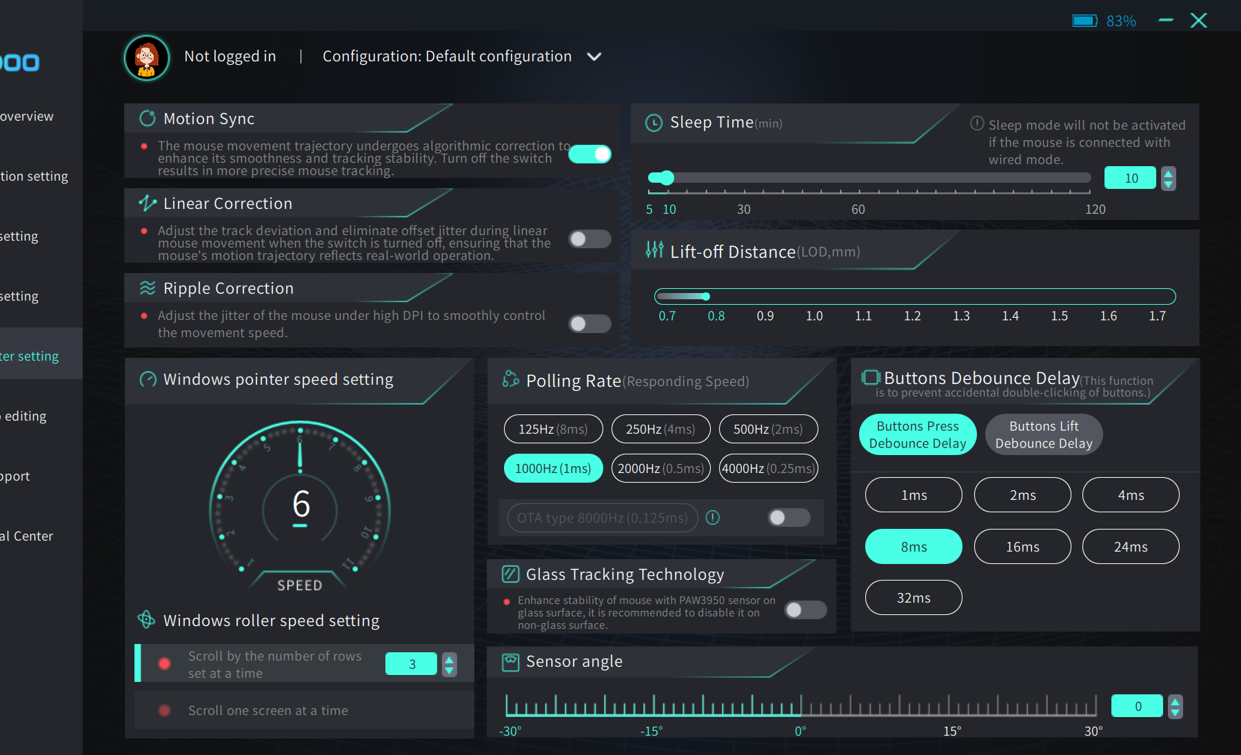Image resolution: width=1241 pixels, height=755 pixels.
Task: Click the OTA 8000Hz info icon
Action: [x=713, y=517]
